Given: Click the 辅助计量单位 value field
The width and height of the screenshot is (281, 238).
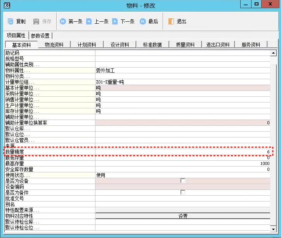Looking at the screenshot, I should 183,117.
